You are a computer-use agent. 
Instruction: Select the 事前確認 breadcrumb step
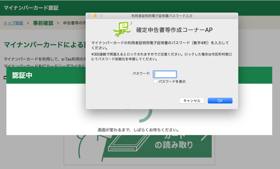pyautogui.click(x=43, y=23)
